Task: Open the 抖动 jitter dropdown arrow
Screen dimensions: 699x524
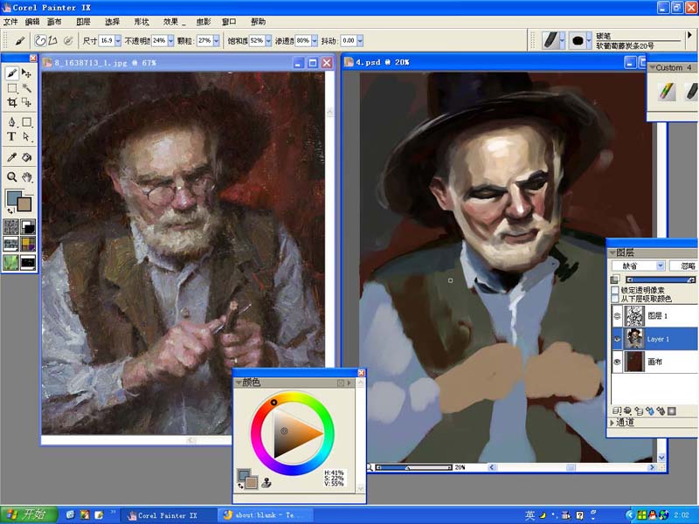Action: [360, 40]
